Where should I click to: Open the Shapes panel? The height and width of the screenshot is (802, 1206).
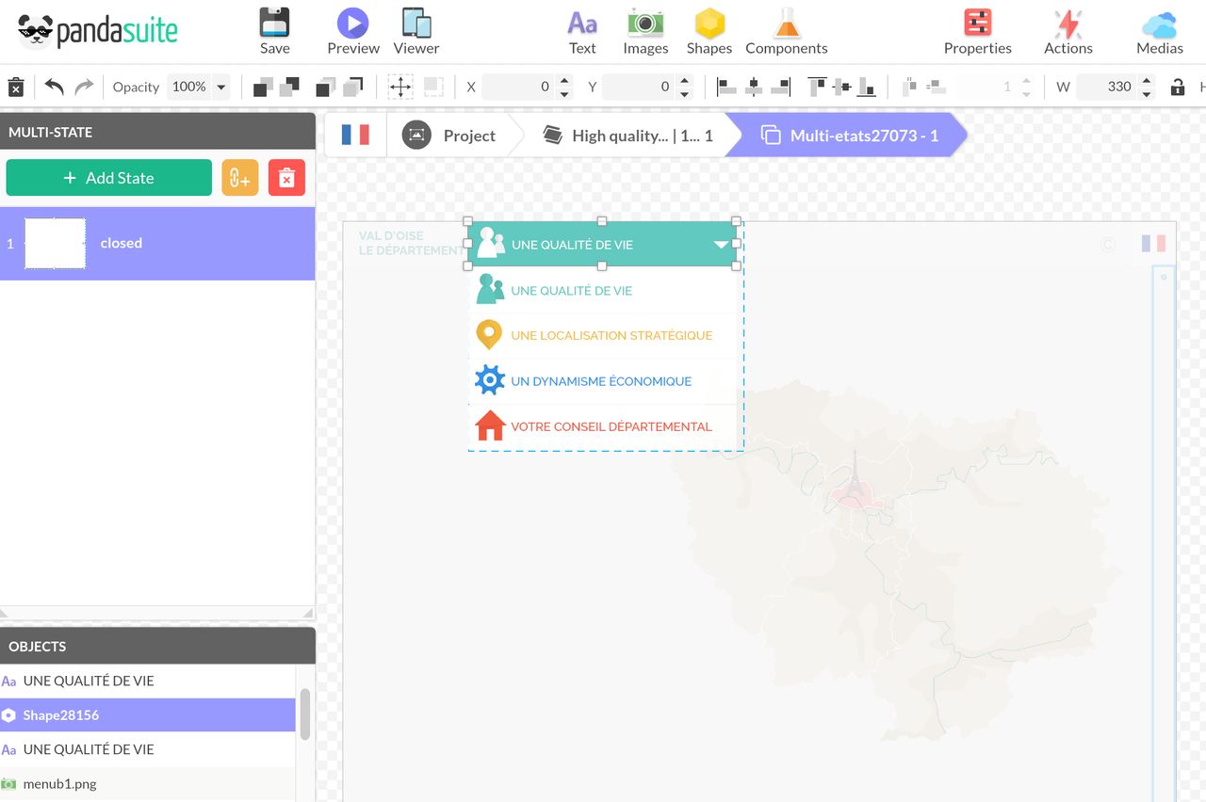click(709, 31)
